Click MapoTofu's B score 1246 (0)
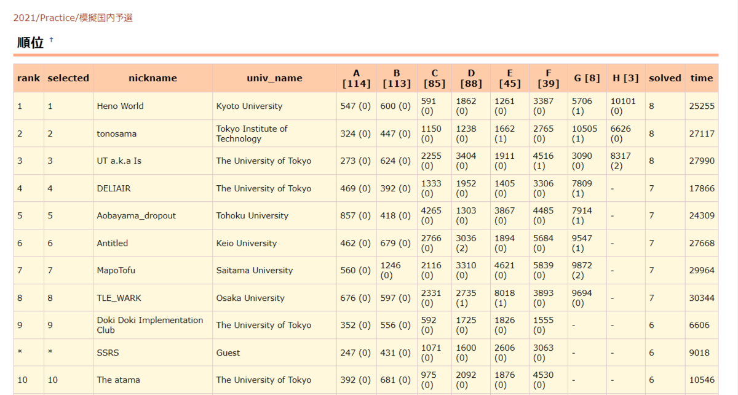 coord(397,270)
